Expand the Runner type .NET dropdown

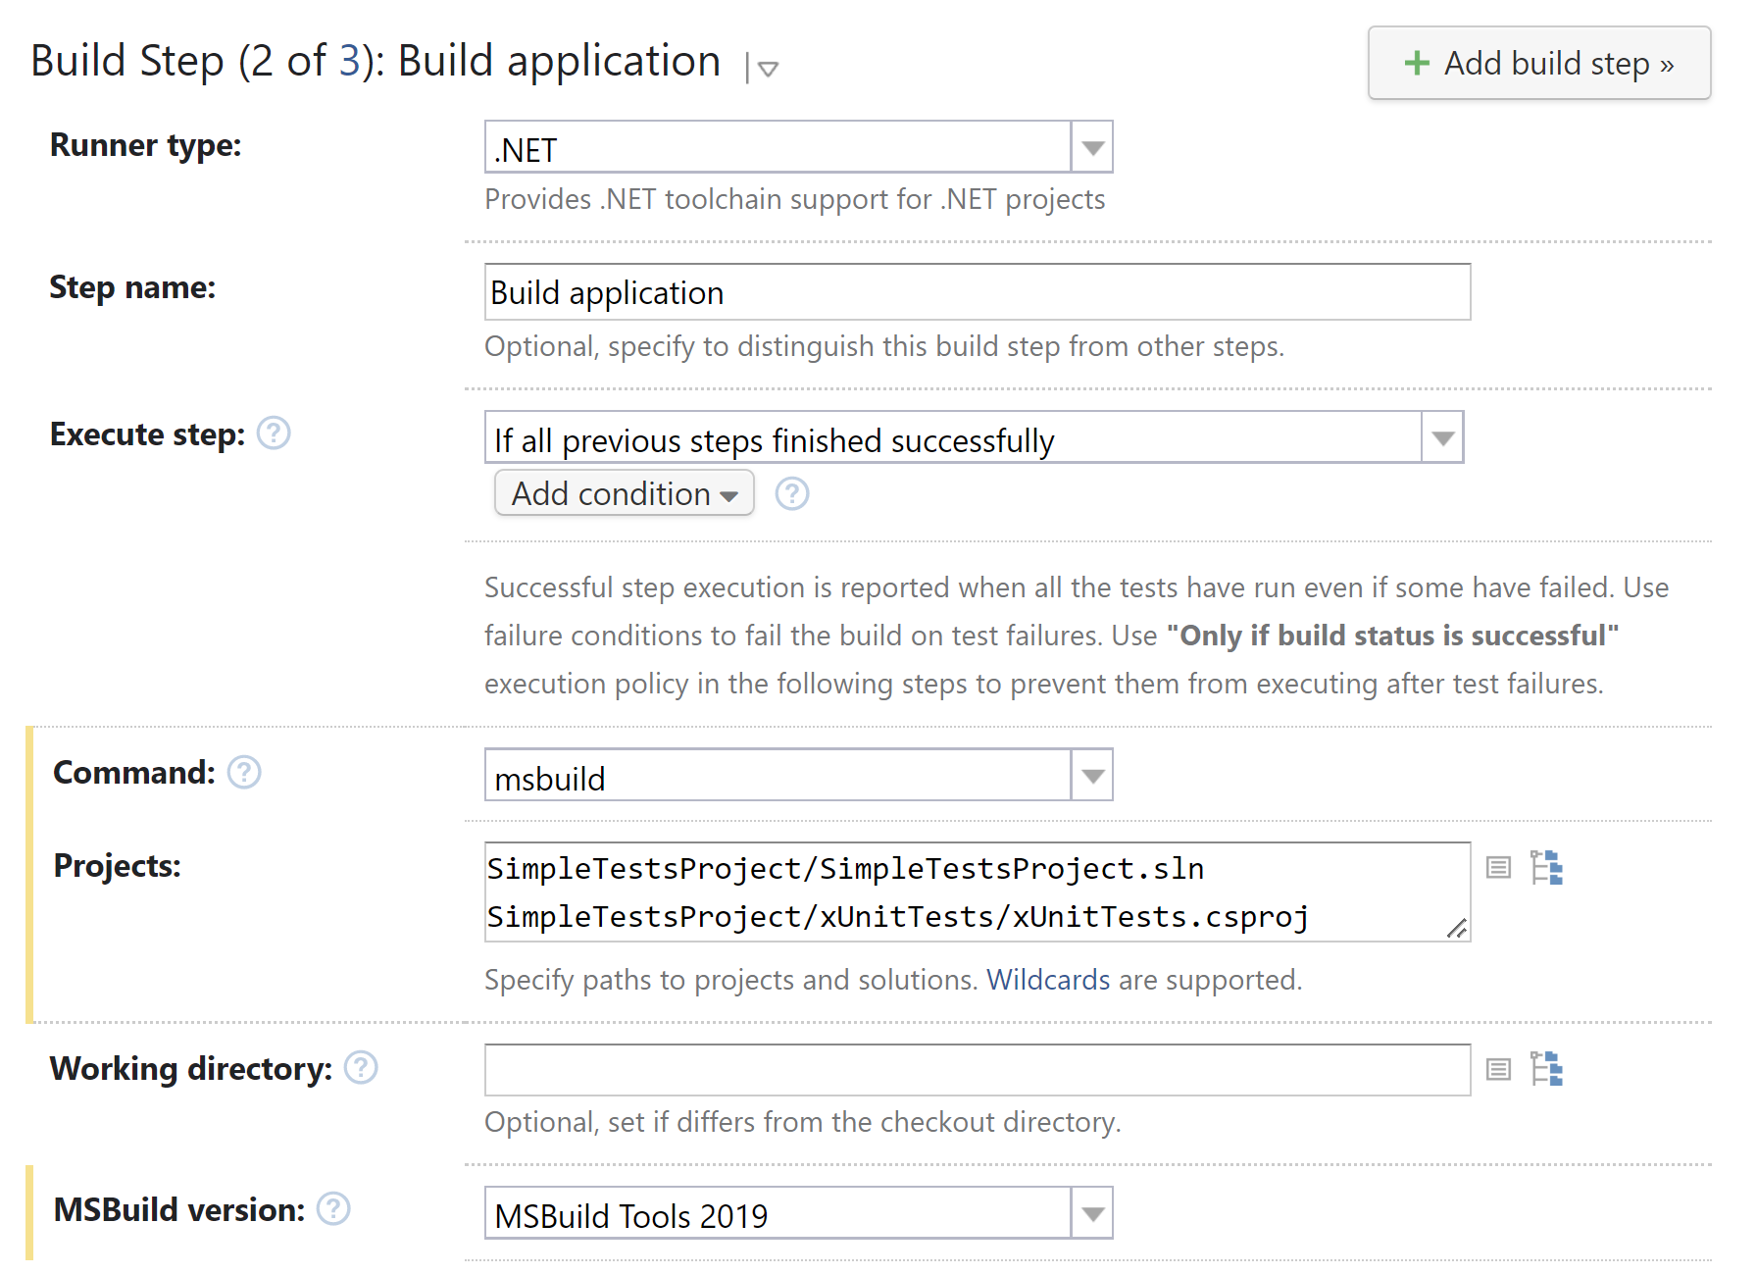tap(1091, 148)
